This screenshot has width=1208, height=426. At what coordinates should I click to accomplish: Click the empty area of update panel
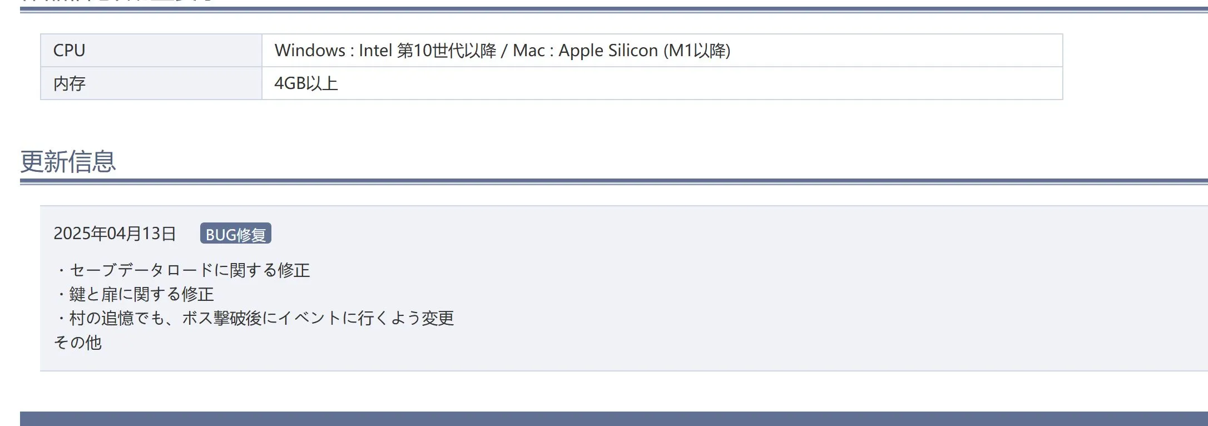[779, 289]
